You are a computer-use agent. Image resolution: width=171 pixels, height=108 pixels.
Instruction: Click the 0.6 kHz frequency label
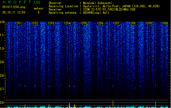[2, 103]
